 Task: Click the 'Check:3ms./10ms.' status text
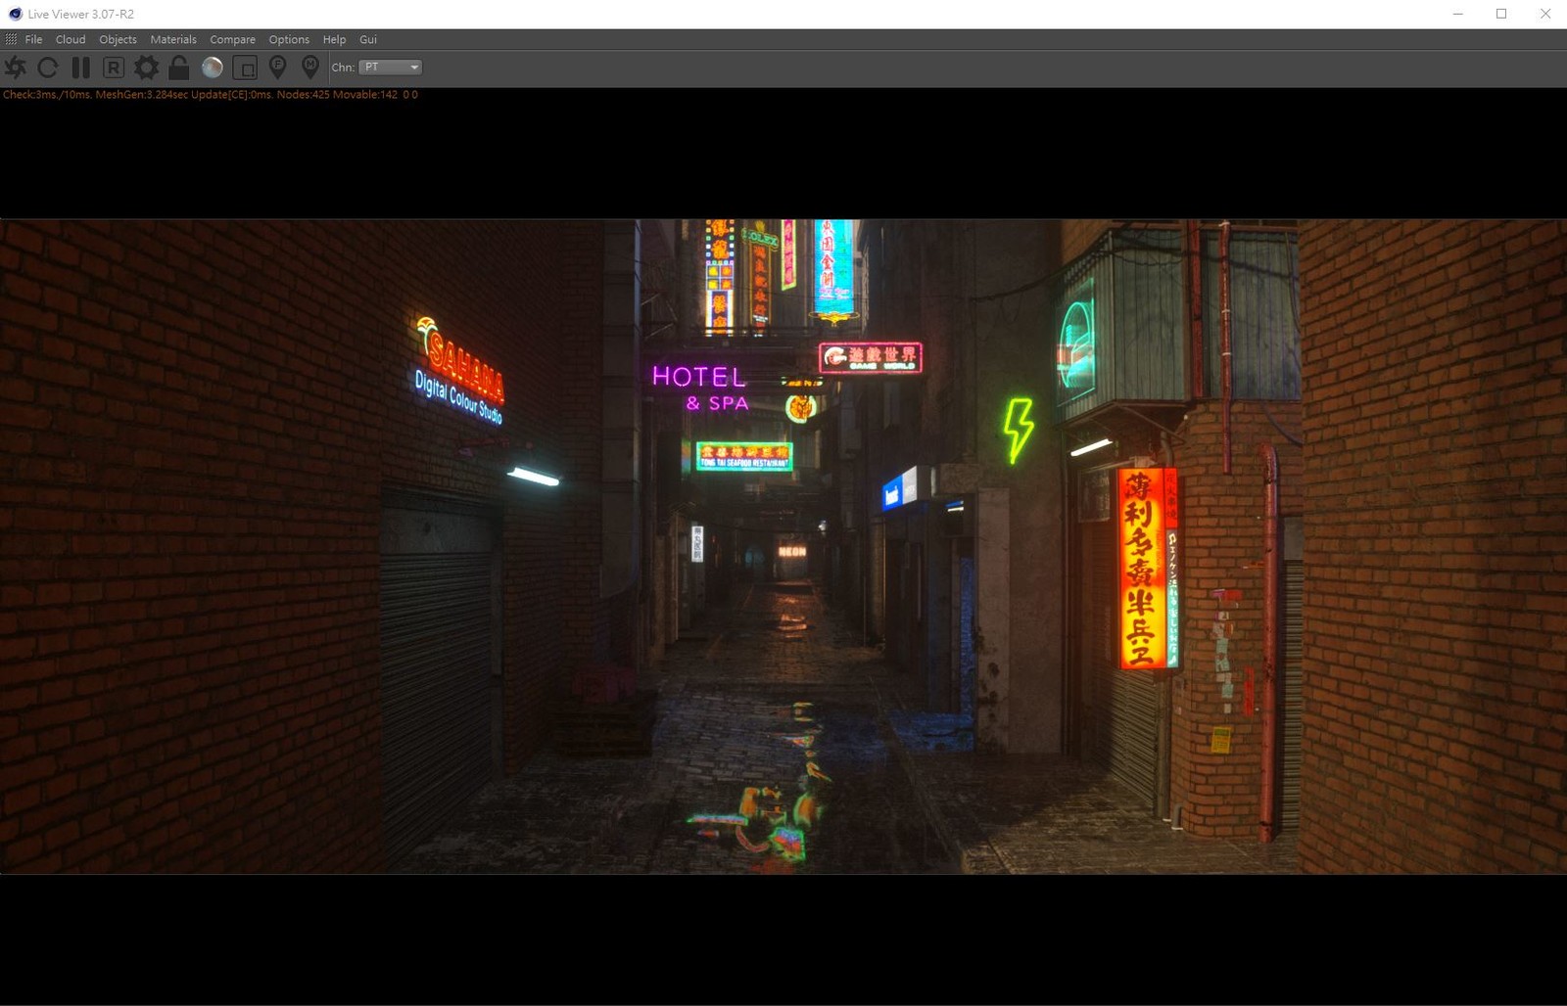click(47, 95)
